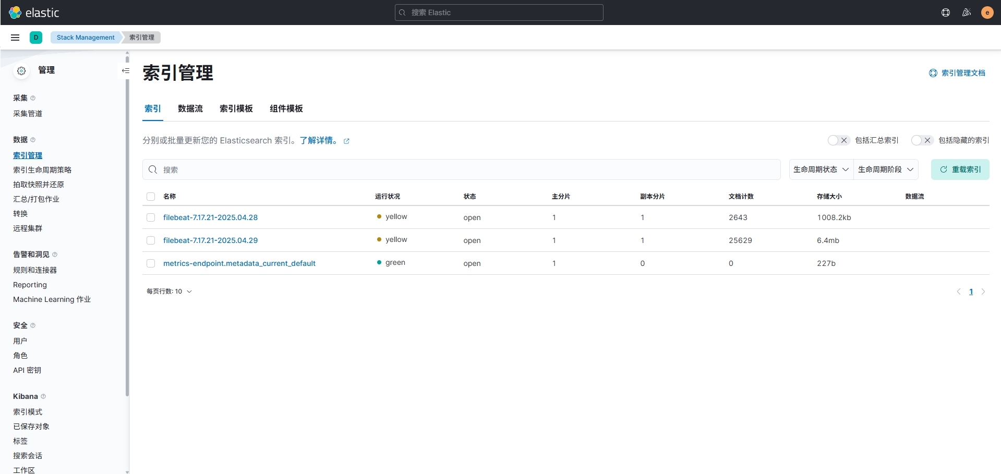Switch to the 数据流 tab

coord(190,108)
